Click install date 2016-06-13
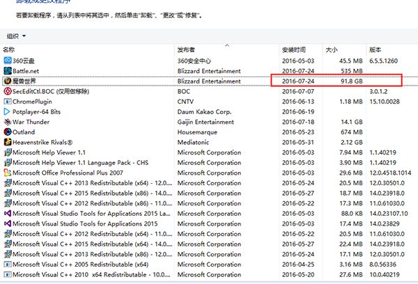Viewport: 418px width, 284px height. click(x=298, y=102)
